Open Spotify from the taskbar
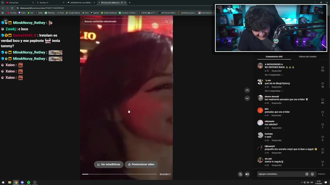This screenshot has height=185, width=330. coord(29,182)
